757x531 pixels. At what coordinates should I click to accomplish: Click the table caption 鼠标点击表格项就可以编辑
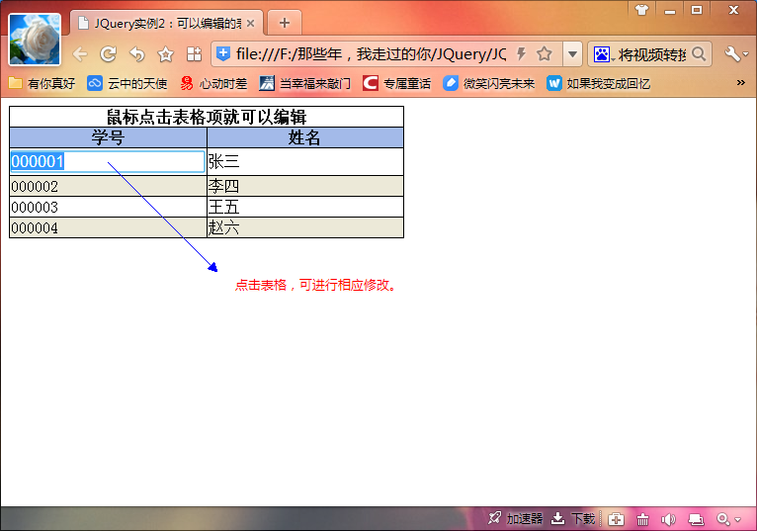[x=207, y=117]
